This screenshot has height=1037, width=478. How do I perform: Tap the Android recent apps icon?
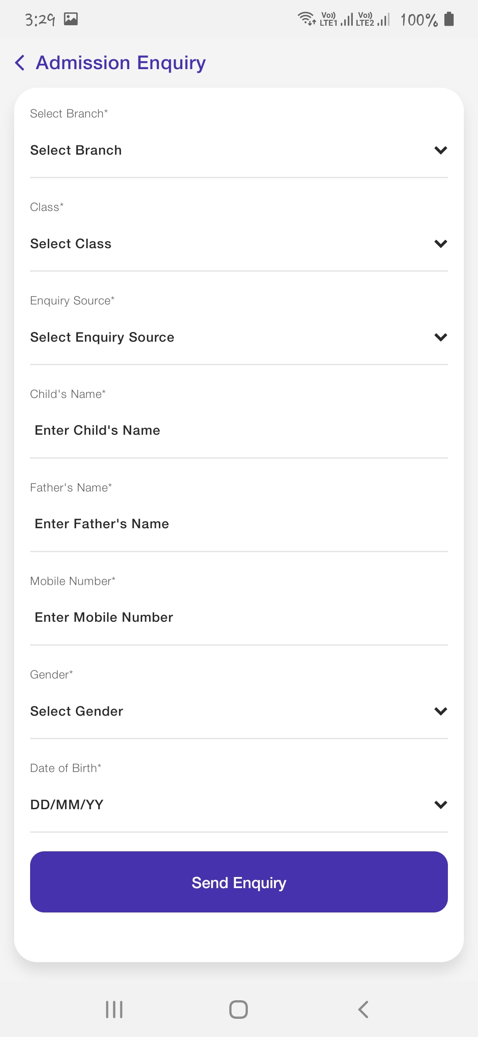pos(114,1010)
